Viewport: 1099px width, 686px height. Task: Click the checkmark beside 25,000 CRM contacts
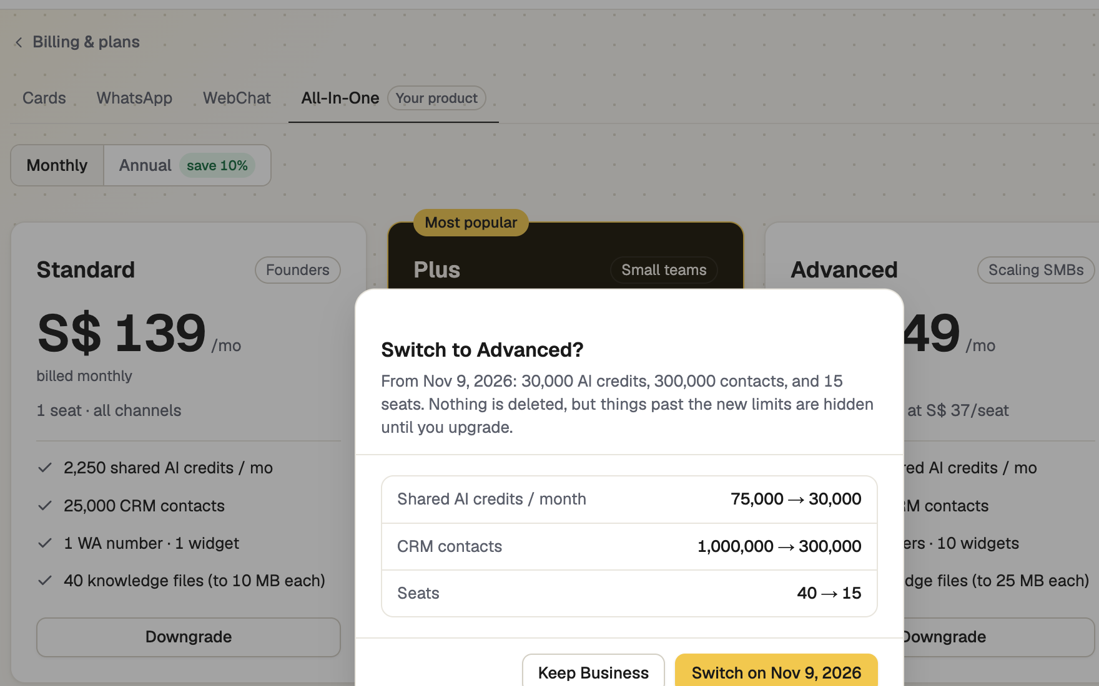coord(45,506)
